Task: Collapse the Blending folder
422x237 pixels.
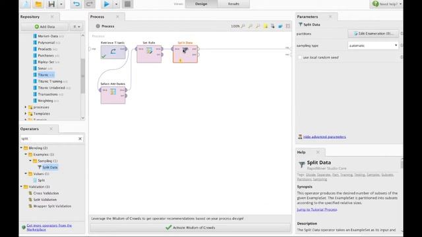Action: (x=21, y=147)
